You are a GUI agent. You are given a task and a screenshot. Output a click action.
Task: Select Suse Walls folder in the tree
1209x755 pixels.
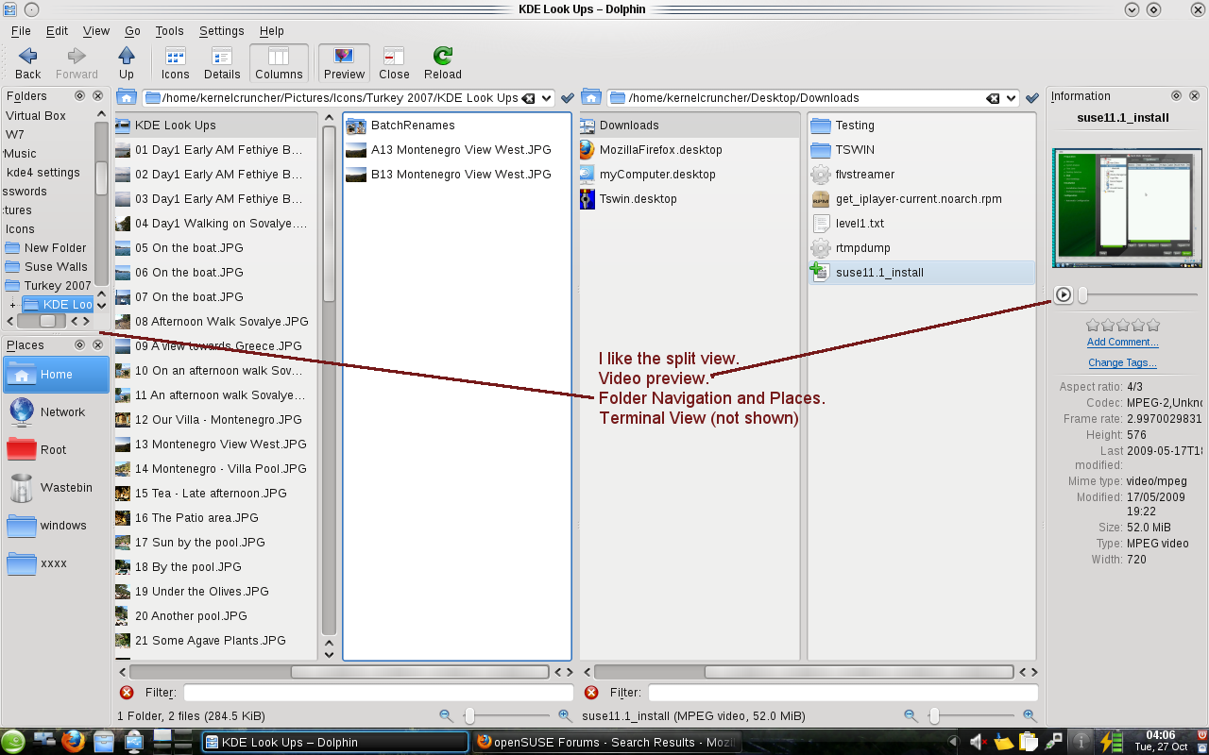46,267
